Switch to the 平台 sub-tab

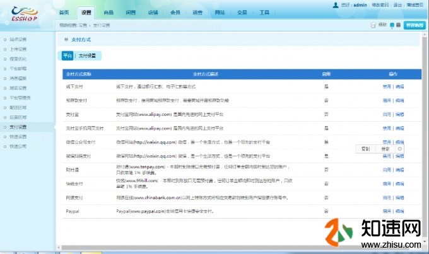pyautogui.click(x=68, y=55)
